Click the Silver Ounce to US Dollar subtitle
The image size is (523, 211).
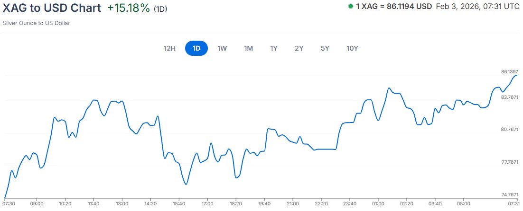[x=37, y=23]
